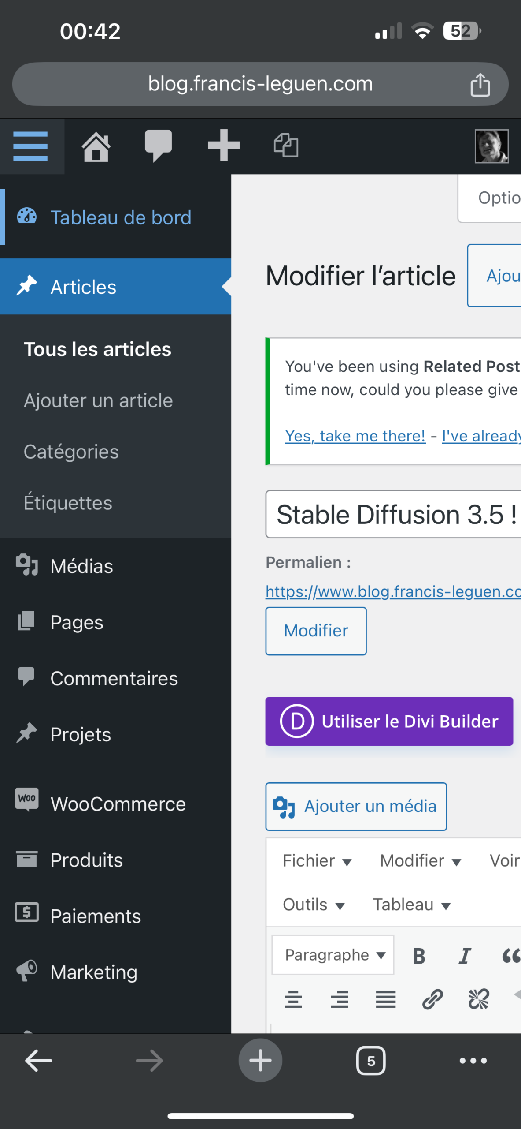Follow the 'Yes, take me there!' link
Screen dimensions: 521x1129
point(355,436)
